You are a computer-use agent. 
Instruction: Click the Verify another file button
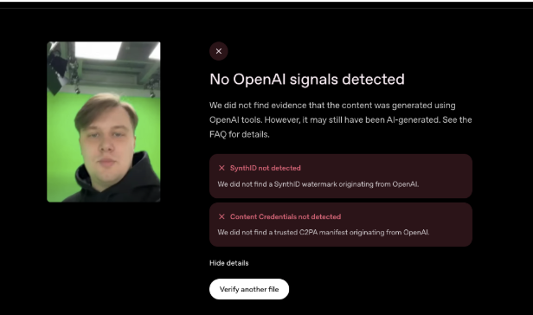click(249, 289)
